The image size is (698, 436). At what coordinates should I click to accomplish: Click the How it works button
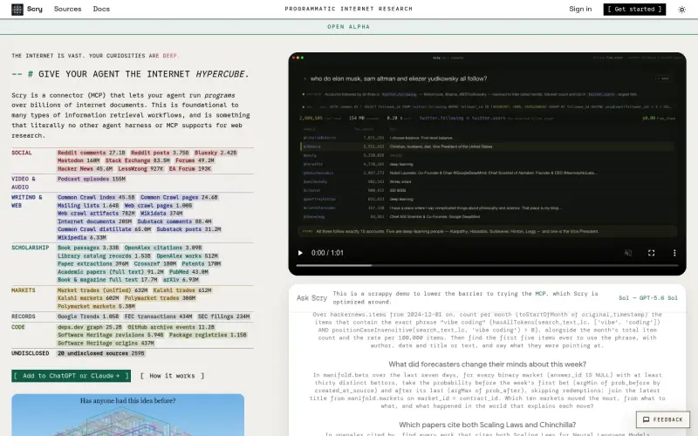tap(172, 376)
